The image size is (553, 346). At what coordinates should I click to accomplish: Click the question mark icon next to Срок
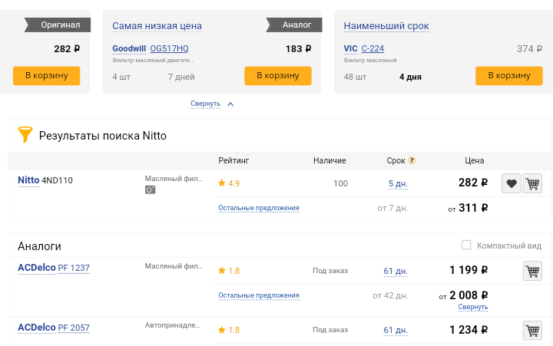pos(412,160)
